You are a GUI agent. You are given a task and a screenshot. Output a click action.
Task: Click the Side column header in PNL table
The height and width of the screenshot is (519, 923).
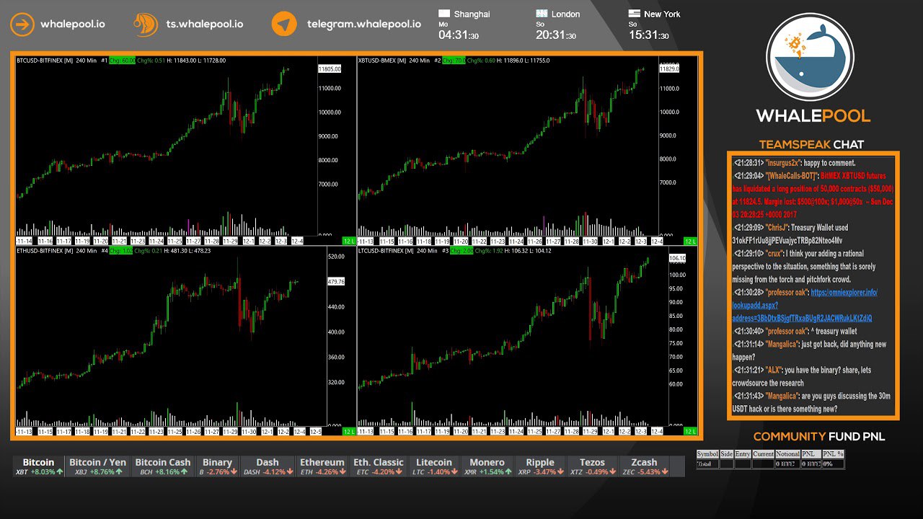coord(727,454)
